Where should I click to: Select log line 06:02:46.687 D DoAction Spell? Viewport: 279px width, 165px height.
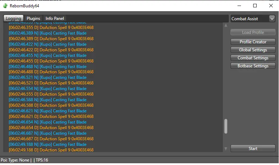(x=51, y=139)
